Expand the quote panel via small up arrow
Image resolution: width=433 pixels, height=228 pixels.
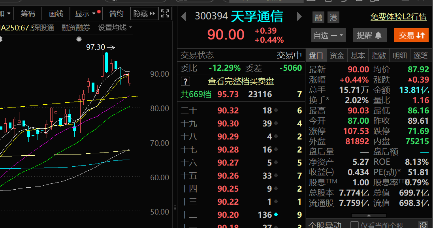pos(369,216)
